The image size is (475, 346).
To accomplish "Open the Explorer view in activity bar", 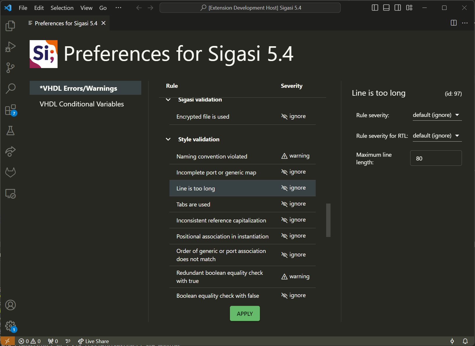I will [x=10, y=26].
